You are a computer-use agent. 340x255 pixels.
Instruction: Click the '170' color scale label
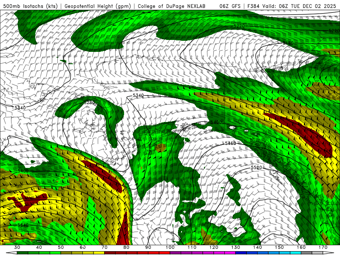pyautogui.click(x=323, y=247)
